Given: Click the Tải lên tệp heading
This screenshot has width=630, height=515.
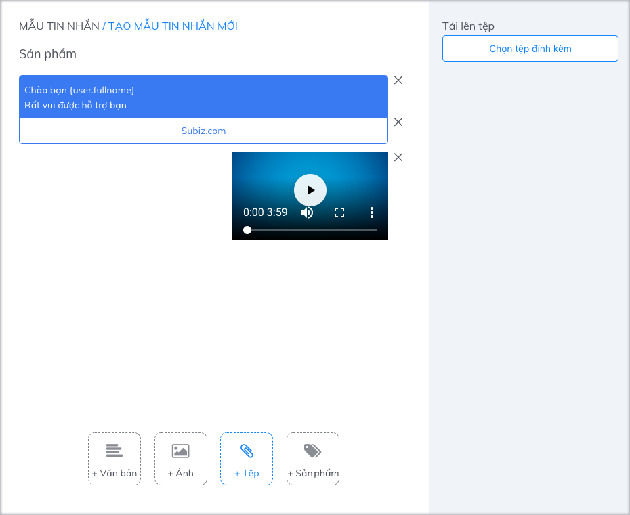Looking at the screenshot, I should [x=468, y=26].
